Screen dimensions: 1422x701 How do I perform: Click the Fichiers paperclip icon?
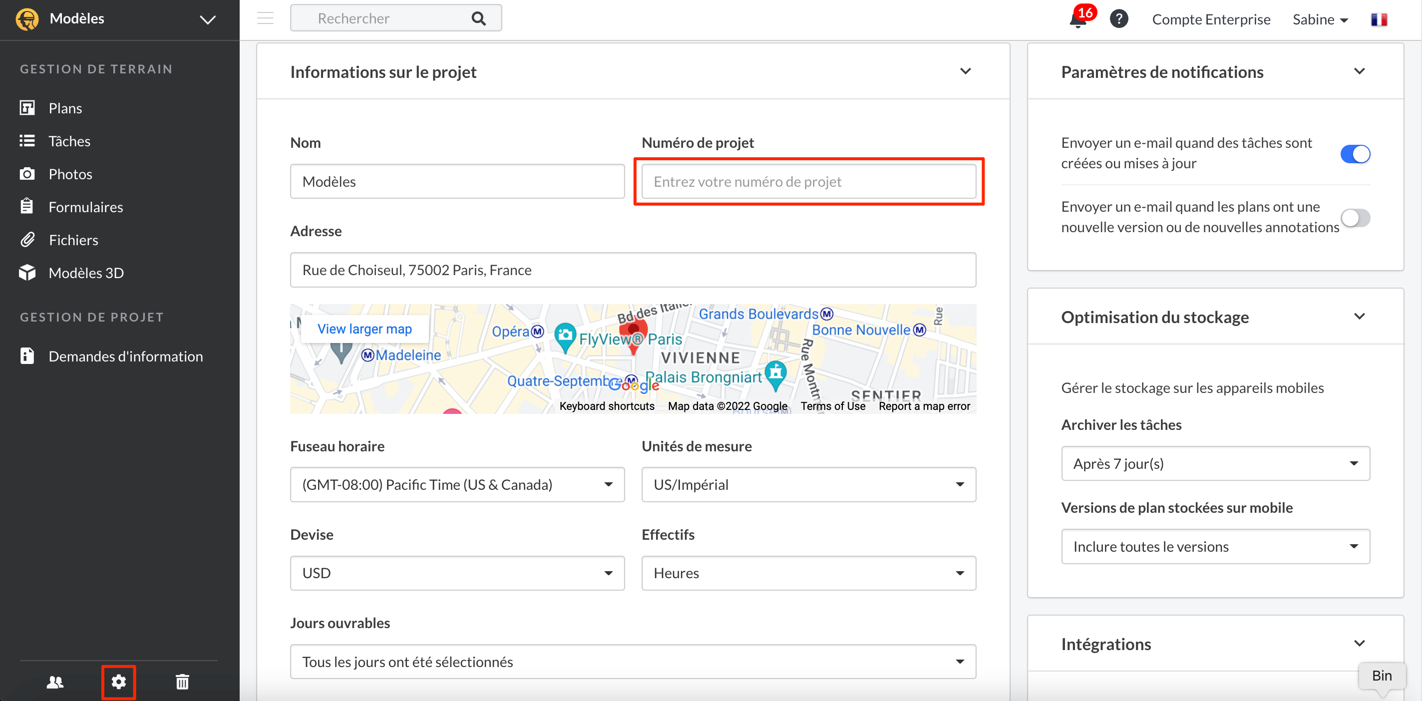[27, 240]
